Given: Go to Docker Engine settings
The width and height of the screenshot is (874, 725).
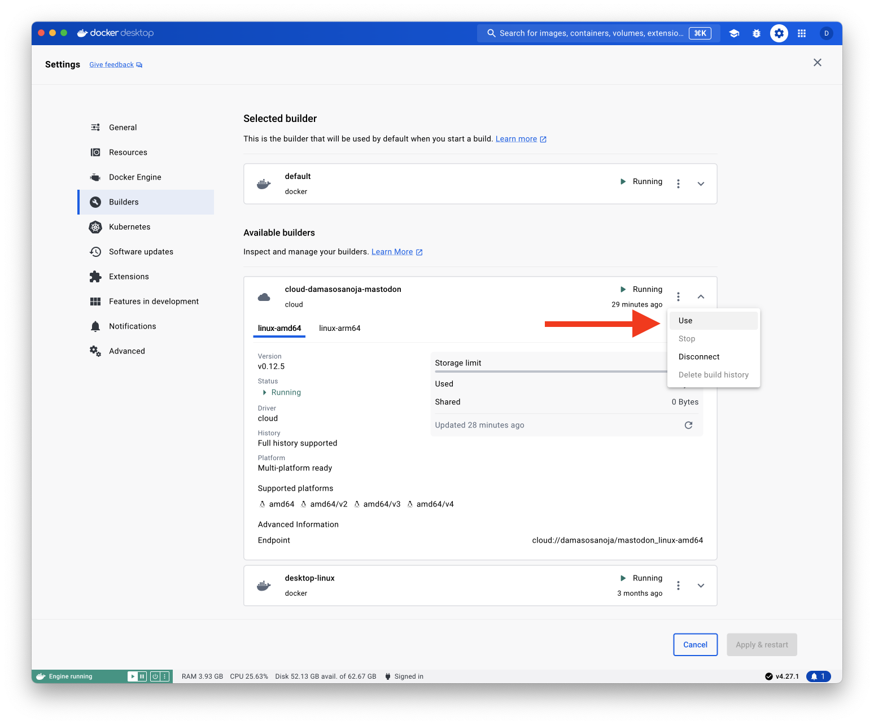Looking at the screenshot, I should (x=135, y=177).
